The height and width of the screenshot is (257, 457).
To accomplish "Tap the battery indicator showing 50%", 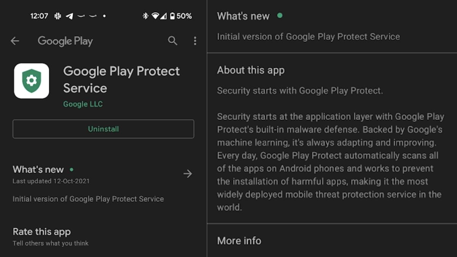I will tap(177, 16).
